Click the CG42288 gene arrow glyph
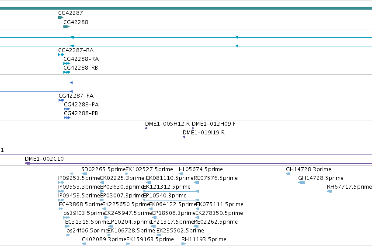The image size is (372, 246). click(66, 27)
